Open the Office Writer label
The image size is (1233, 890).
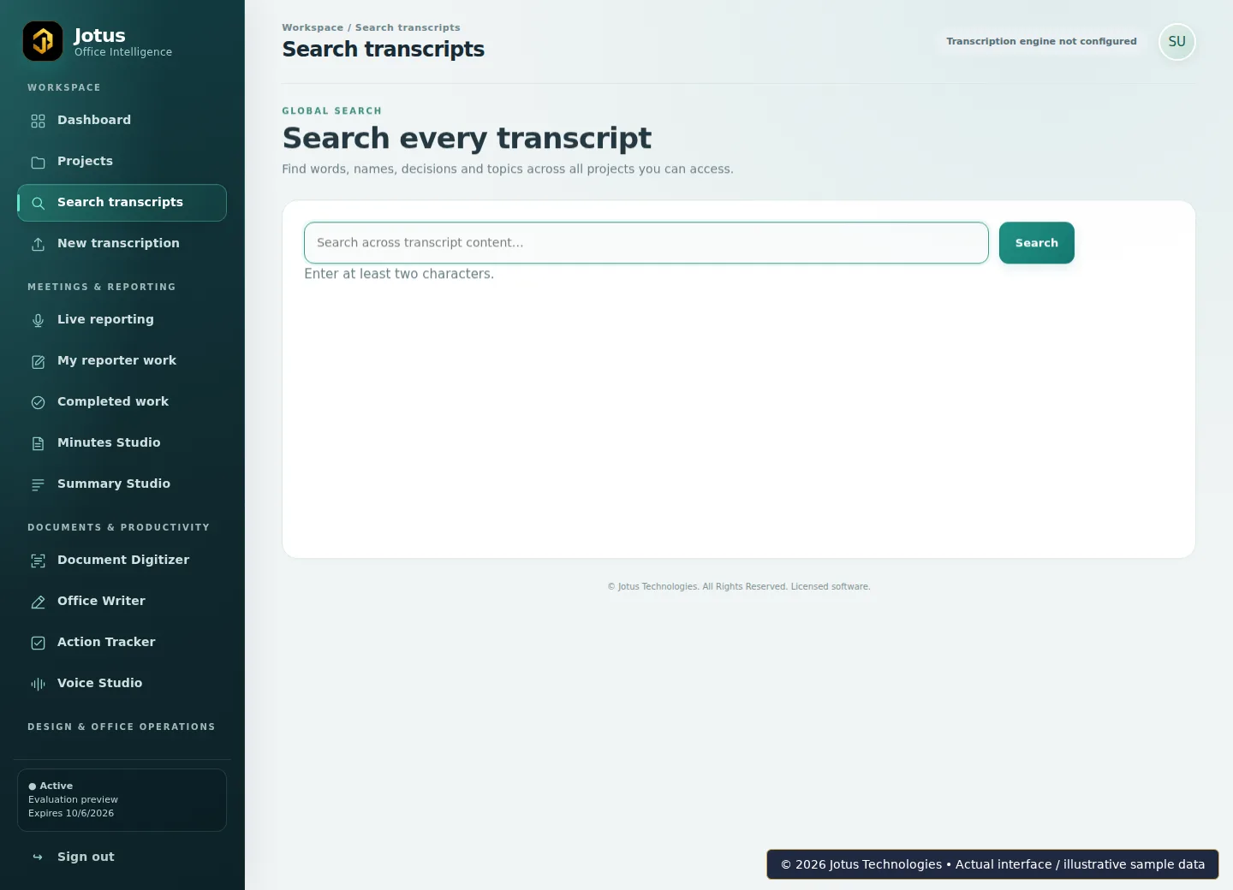pos(101,601)
